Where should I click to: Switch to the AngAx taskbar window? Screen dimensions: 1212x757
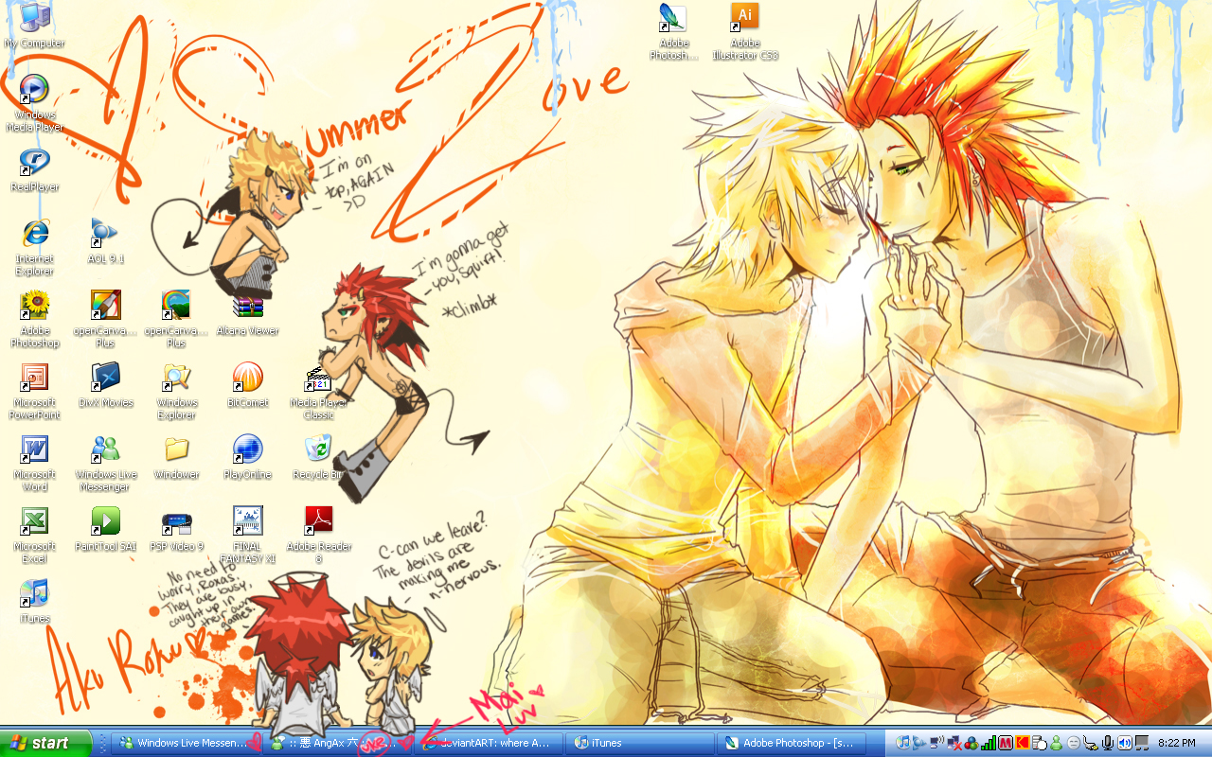coord(336,744)
